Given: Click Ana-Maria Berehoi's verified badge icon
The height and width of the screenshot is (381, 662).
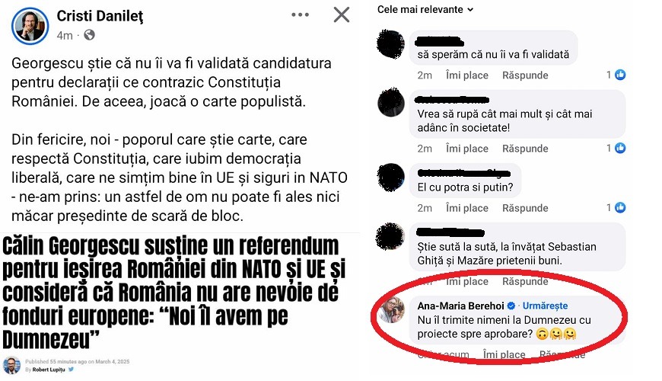Looking at the screenshot, I should click(511, 306).
